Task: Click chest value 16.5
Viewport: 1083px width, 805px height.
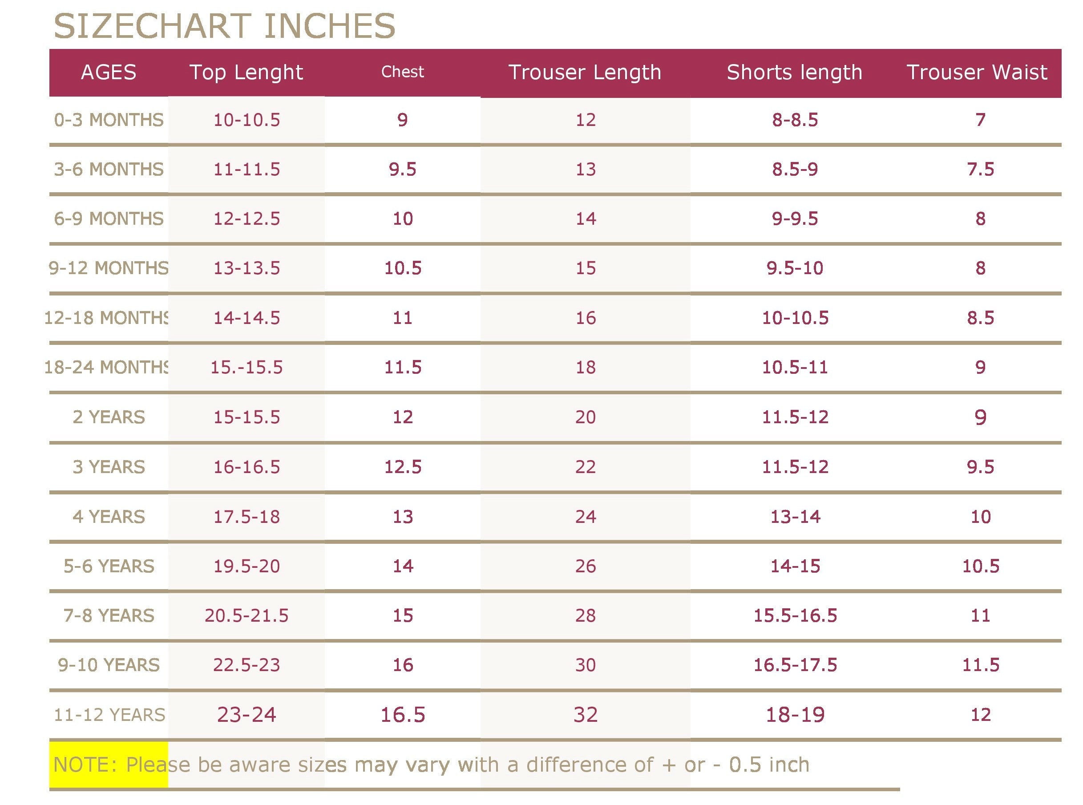Action: pos(403,715)
